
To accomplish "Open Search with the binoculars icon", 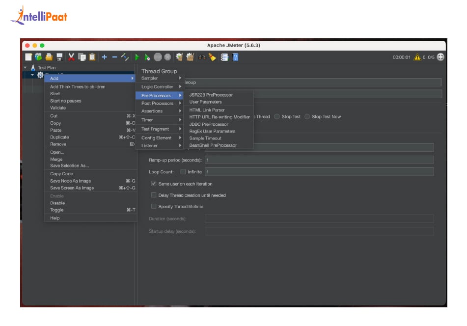I will (x=202, y=57).
